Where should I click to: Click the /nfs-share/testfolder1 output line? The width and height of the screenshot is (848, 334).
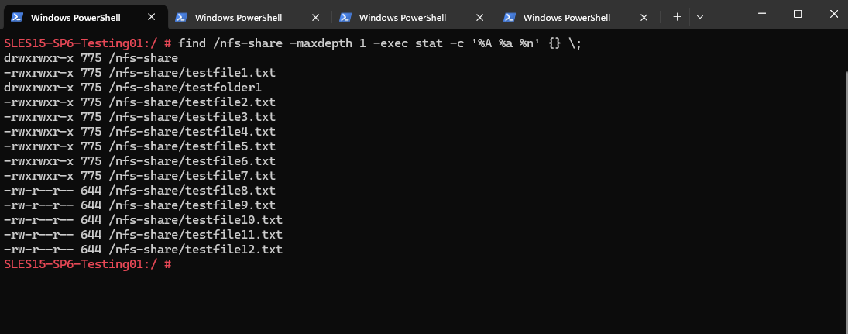[132, 87]
